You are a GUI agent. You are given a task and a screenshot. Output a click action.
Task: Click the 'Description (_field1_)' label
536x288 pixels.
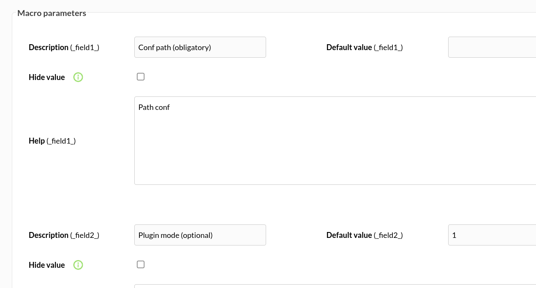(x=64, y=48)
